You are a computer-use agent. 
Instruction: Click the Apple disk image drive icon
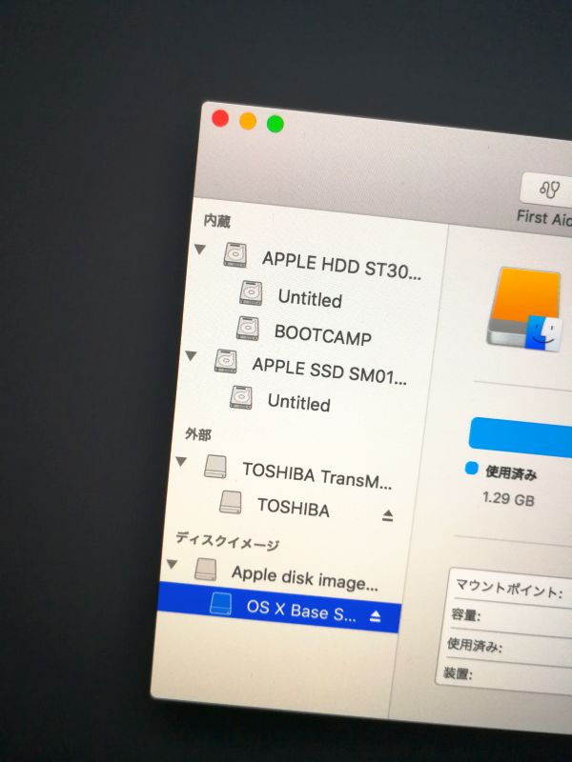(206, 569)
